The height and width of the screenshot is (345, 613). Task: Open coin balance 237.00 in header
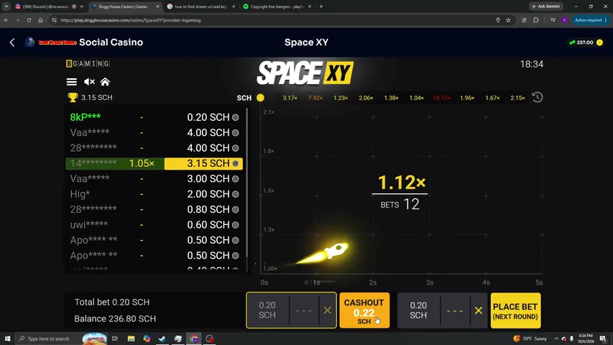[586, 42]
